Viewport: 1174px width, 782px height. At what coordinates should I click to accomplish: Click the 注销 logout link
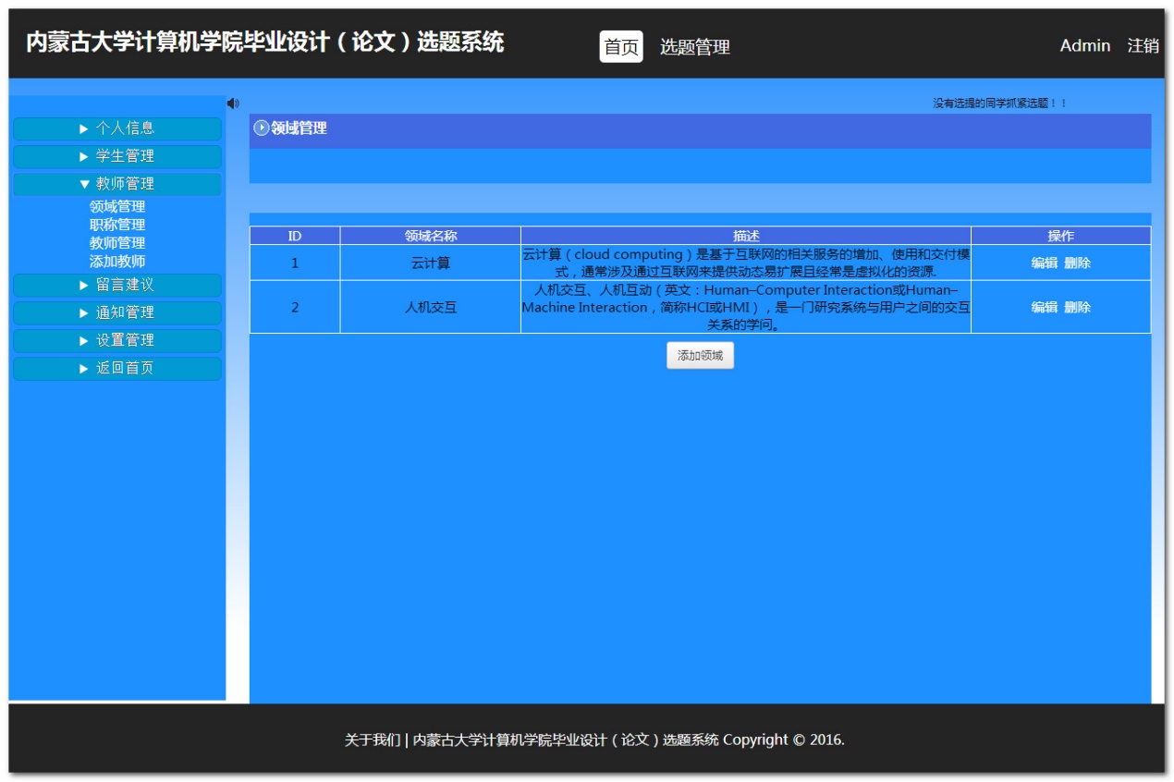1143,45
